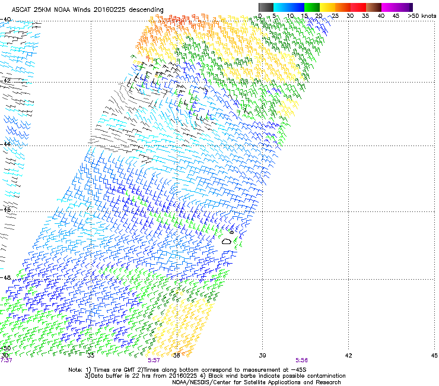Screen dimensions: 439x386
Task: Click the "10" label under the color scale
Action: (290, 16)
